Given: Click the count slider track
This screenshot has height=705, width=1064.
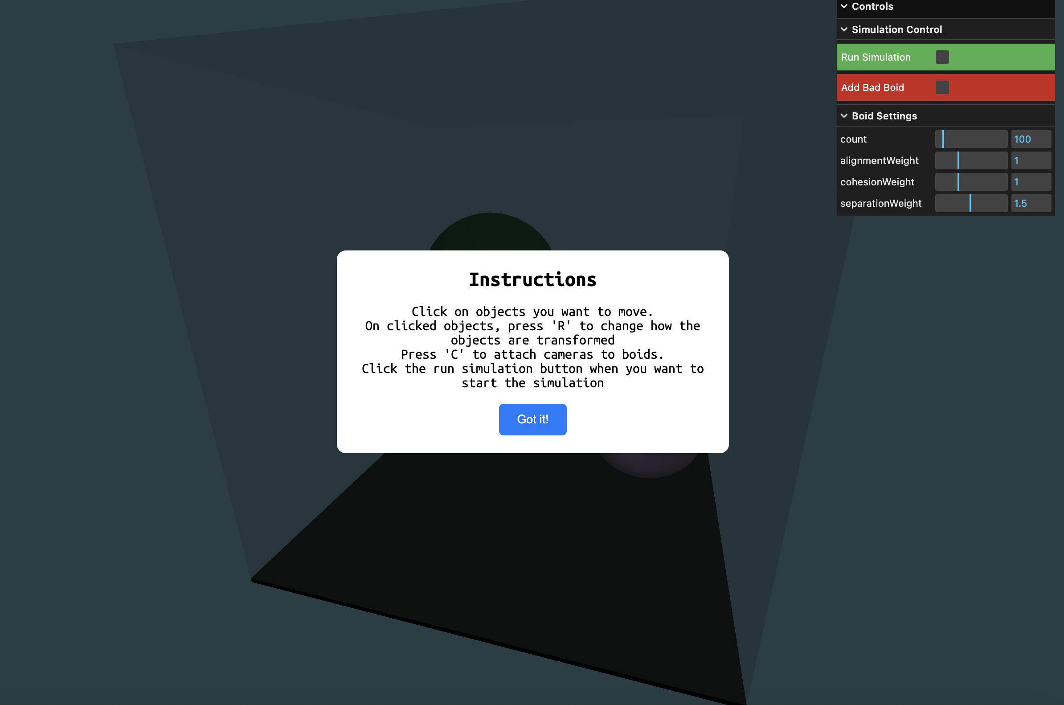Looking at the screenshot, I should 971,139.
